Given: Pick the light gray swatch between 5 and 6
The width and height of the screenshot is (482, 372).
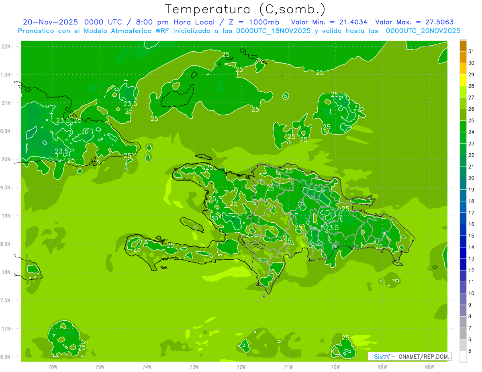Looking at the screenshot, I should 463,345.
